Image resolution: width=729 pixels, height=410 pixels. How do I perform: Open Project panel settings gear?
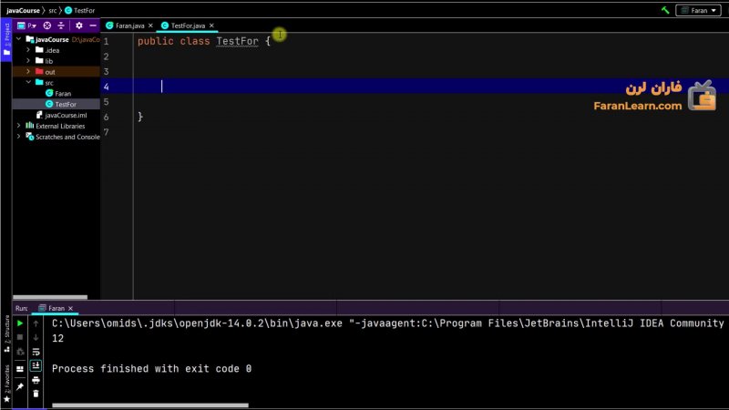[78, 26]
